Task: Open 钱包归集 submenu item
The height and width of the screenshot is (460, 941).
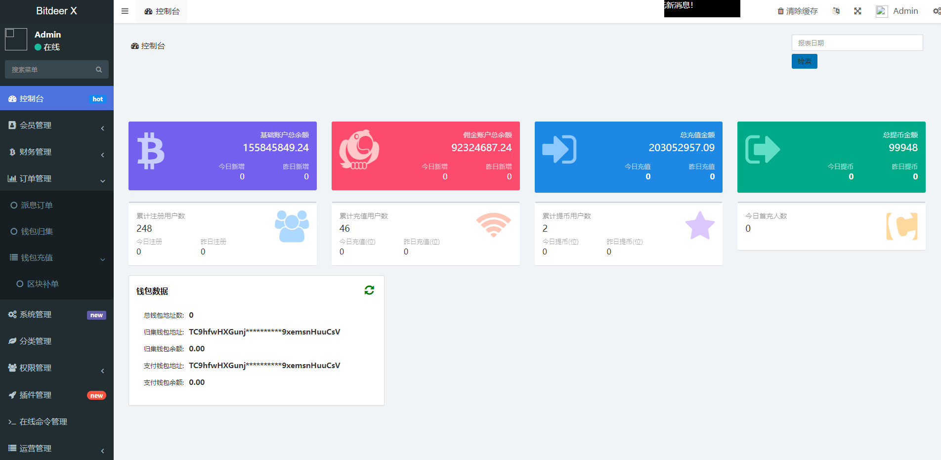Action: pyautogui.click(x=57, y=231)
